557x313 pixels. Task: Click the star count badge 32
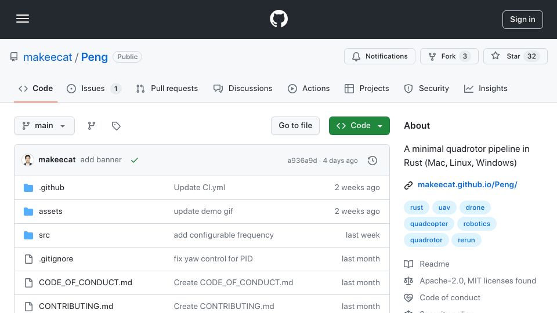click(531, 56)
